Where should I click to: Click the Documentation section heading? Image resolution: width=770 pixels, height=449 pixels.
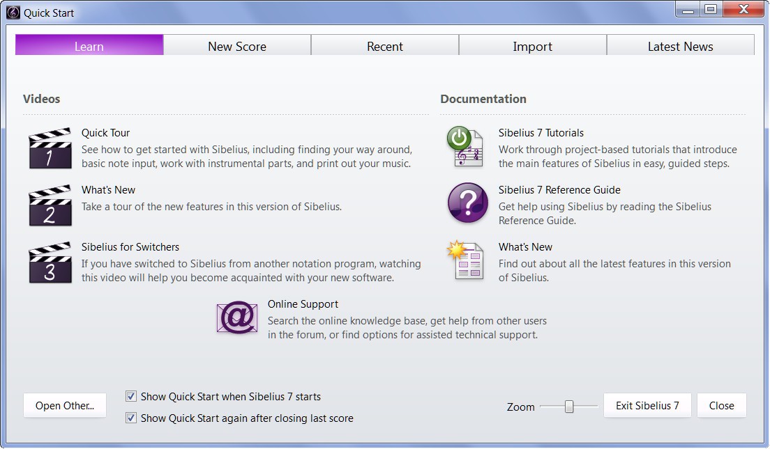(483, 99)
